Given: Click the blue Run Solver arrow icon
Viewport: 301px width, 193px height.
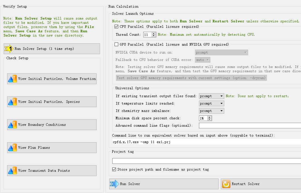Looking at the screenshot, I should tap(115, 184).
